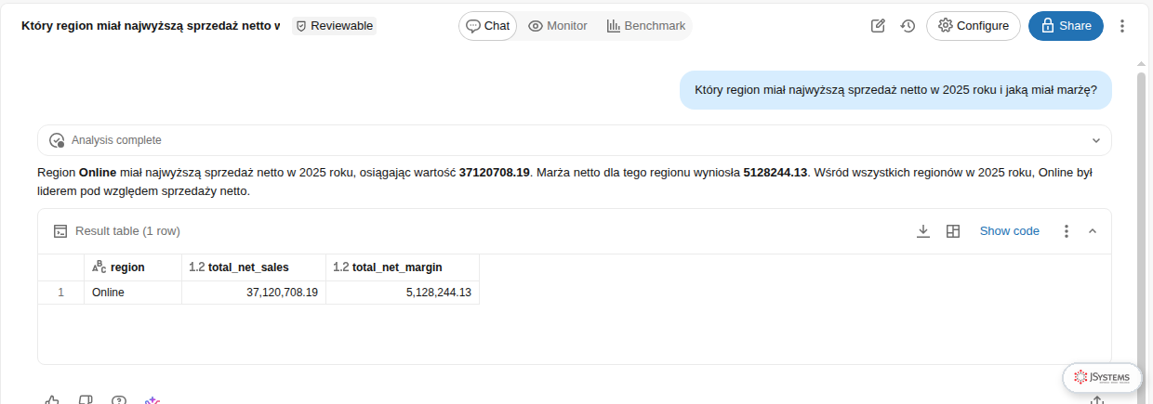Viewport: 1153px width, 404px height.
Task: Open the history clock icon
Action: pos(908,26)
